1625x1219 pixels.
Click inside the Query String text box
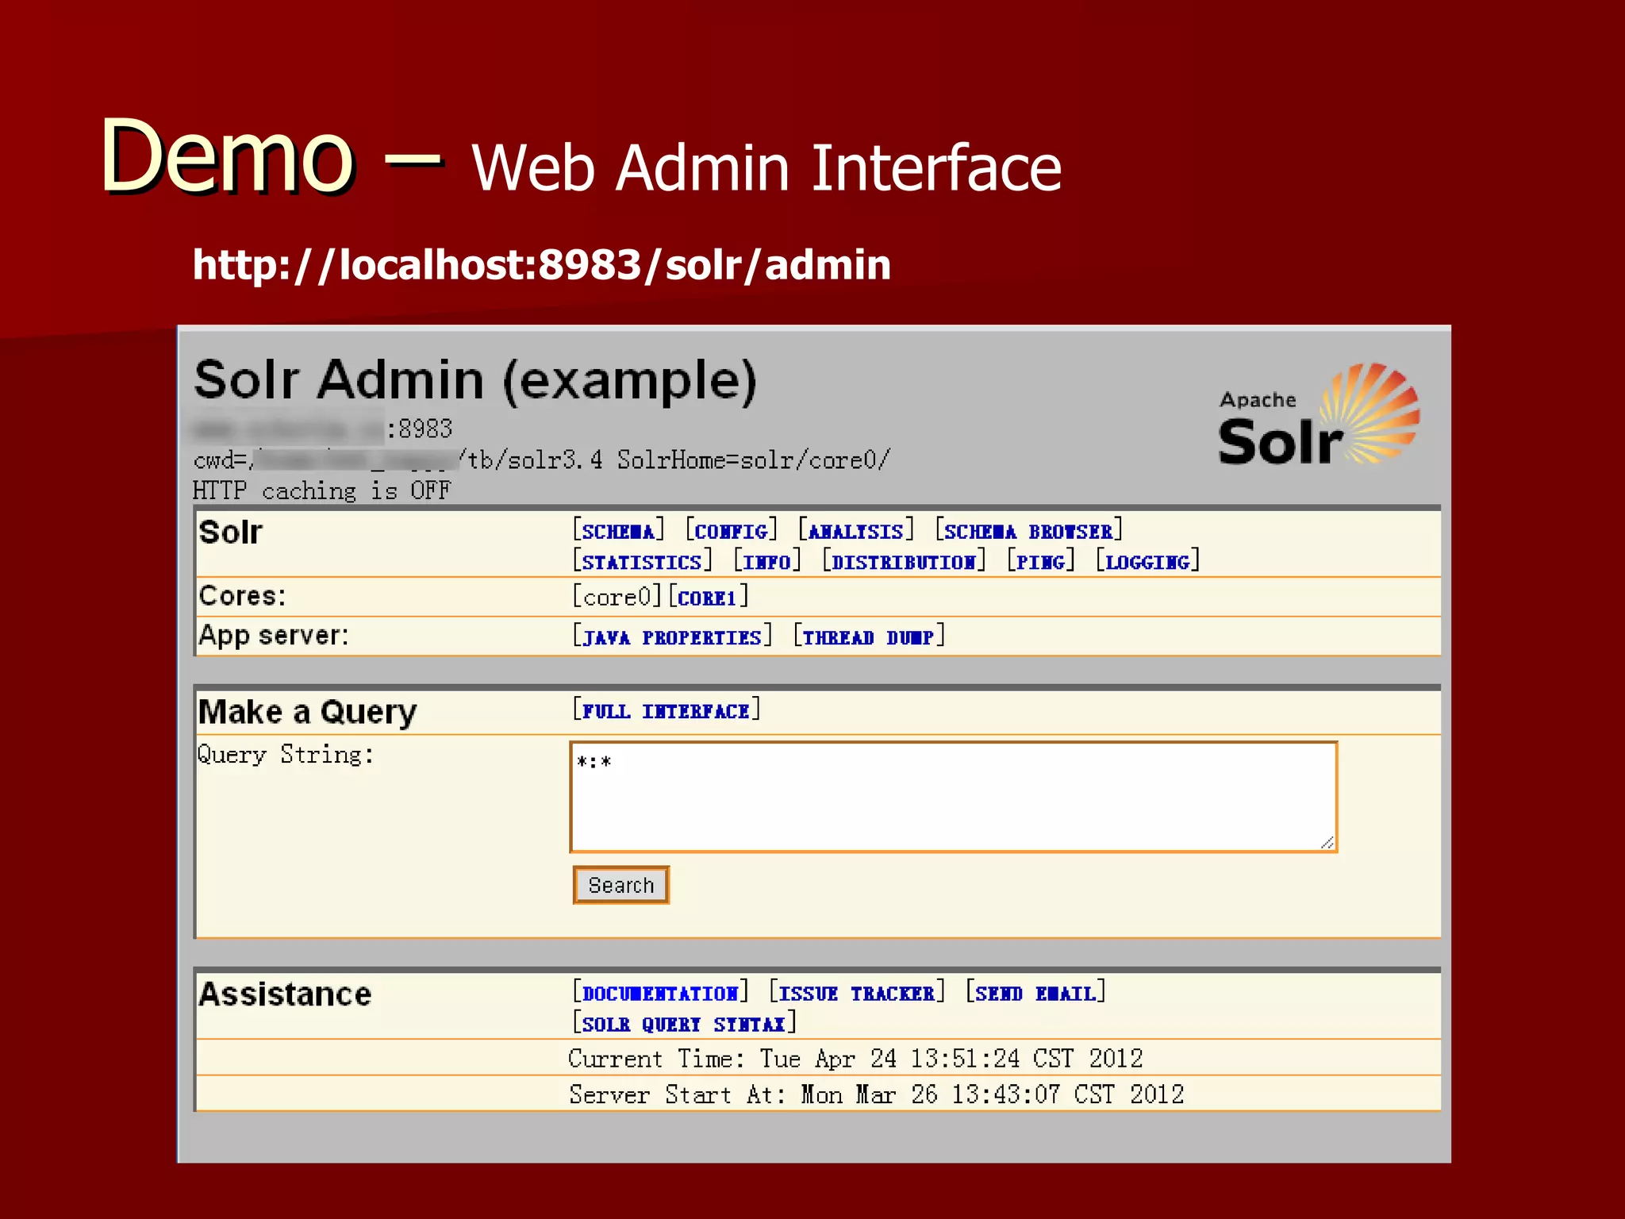(954, 797)
